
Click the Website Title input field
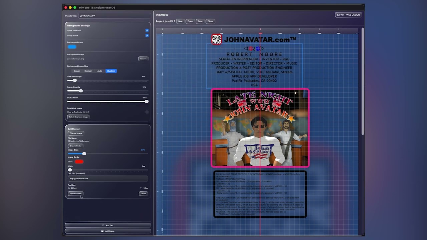[x=115, y=16]
